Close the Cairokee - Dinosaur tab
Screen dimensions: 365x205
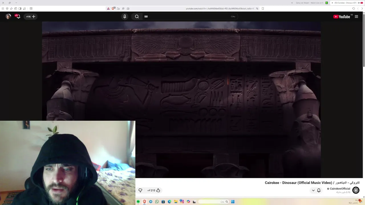click(332, 3)
